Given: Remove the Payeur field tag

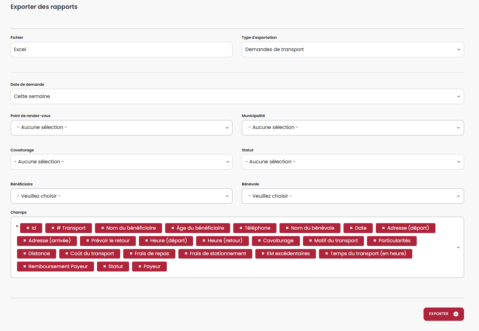Looking at the screenshot, I should click(140, 267).
